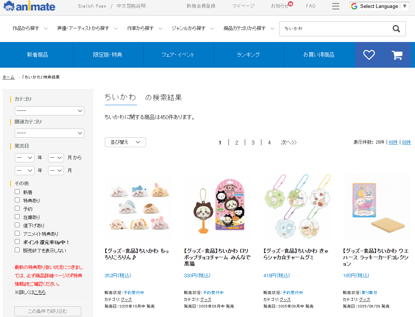Open the 限定版・特典 tab
The height and width of the screenshot is (317, 415).
coord(108,55)
